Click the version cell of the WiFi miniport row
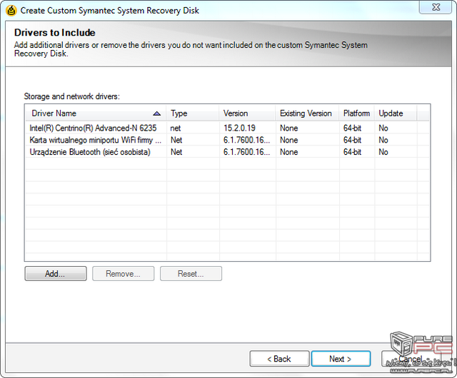The width and height of the screenshot is (457, 378). coord(246,140)
